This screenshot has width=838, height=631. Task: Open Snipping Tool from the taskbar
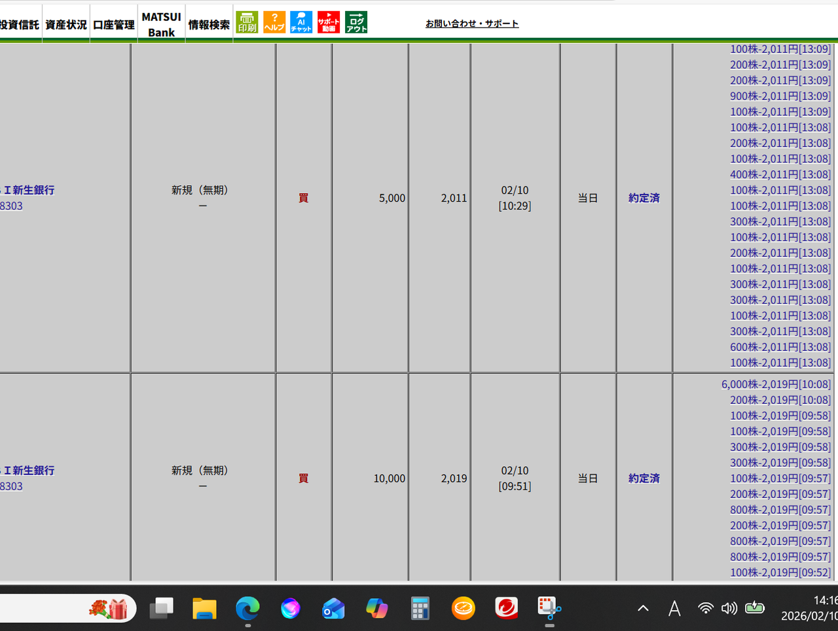pos(549,609)
